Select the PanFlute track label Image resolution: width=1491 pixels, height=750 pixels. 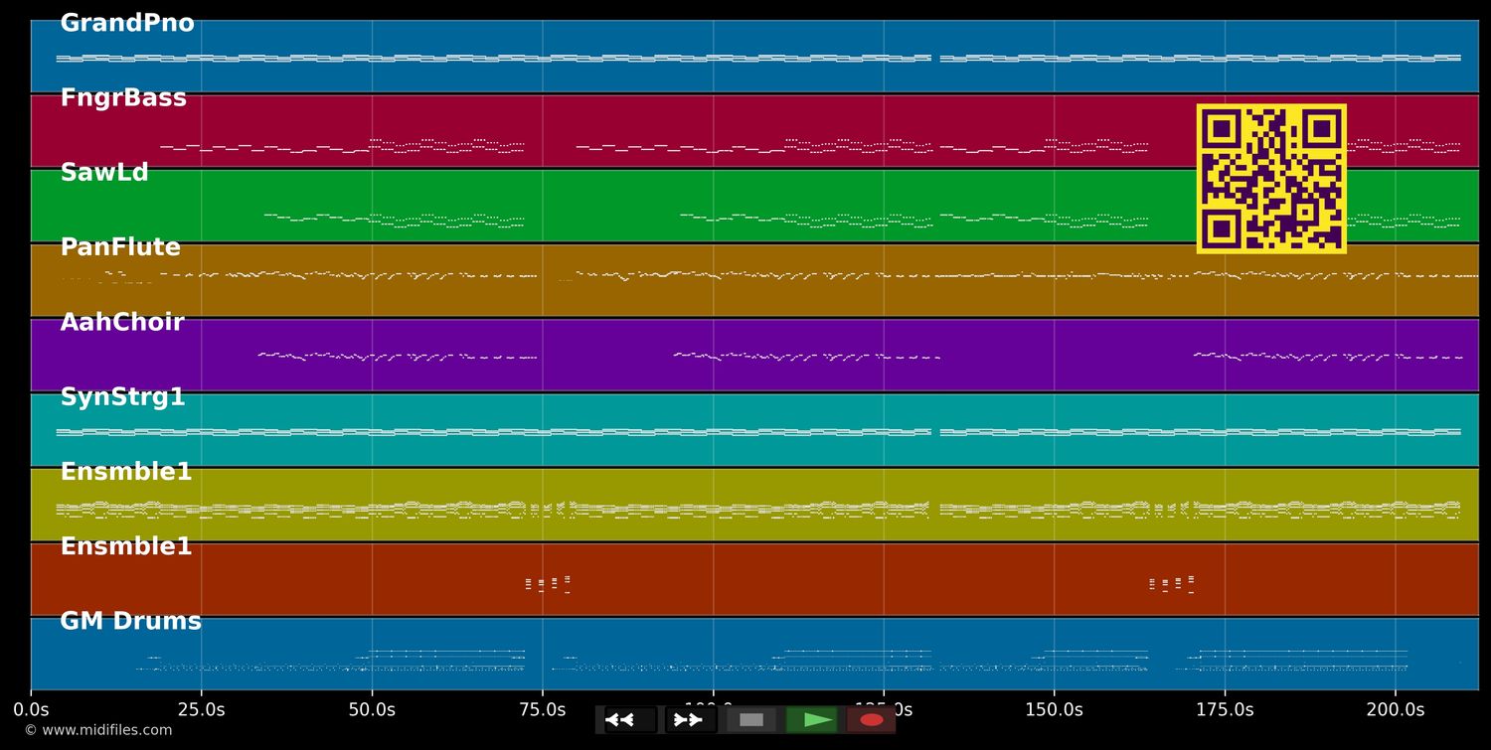(120, 247)
